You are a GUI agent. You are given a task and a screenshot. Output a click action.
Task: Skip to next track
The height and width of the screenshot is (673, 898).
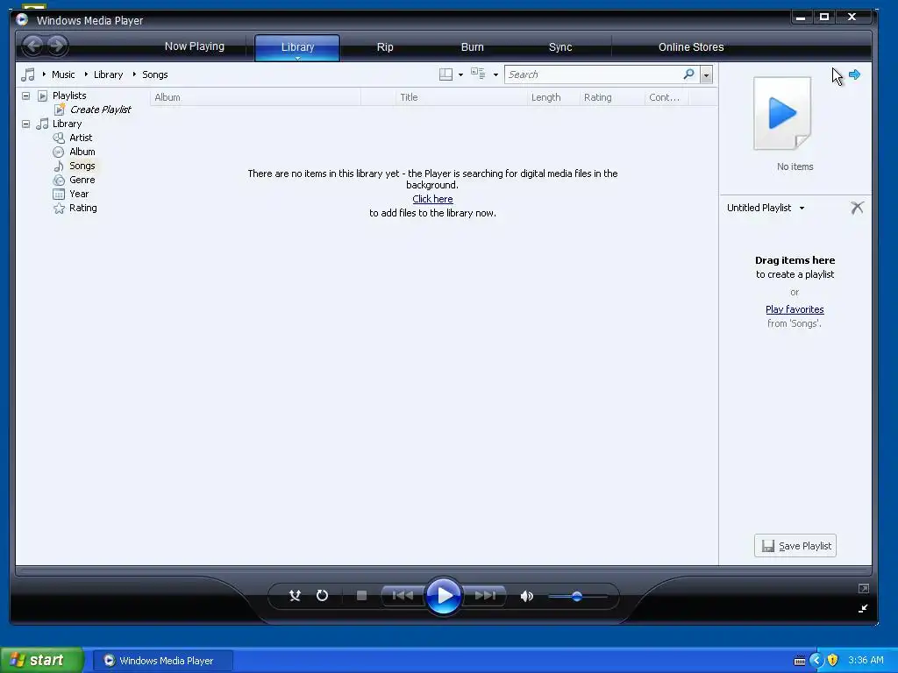point(485,596)
